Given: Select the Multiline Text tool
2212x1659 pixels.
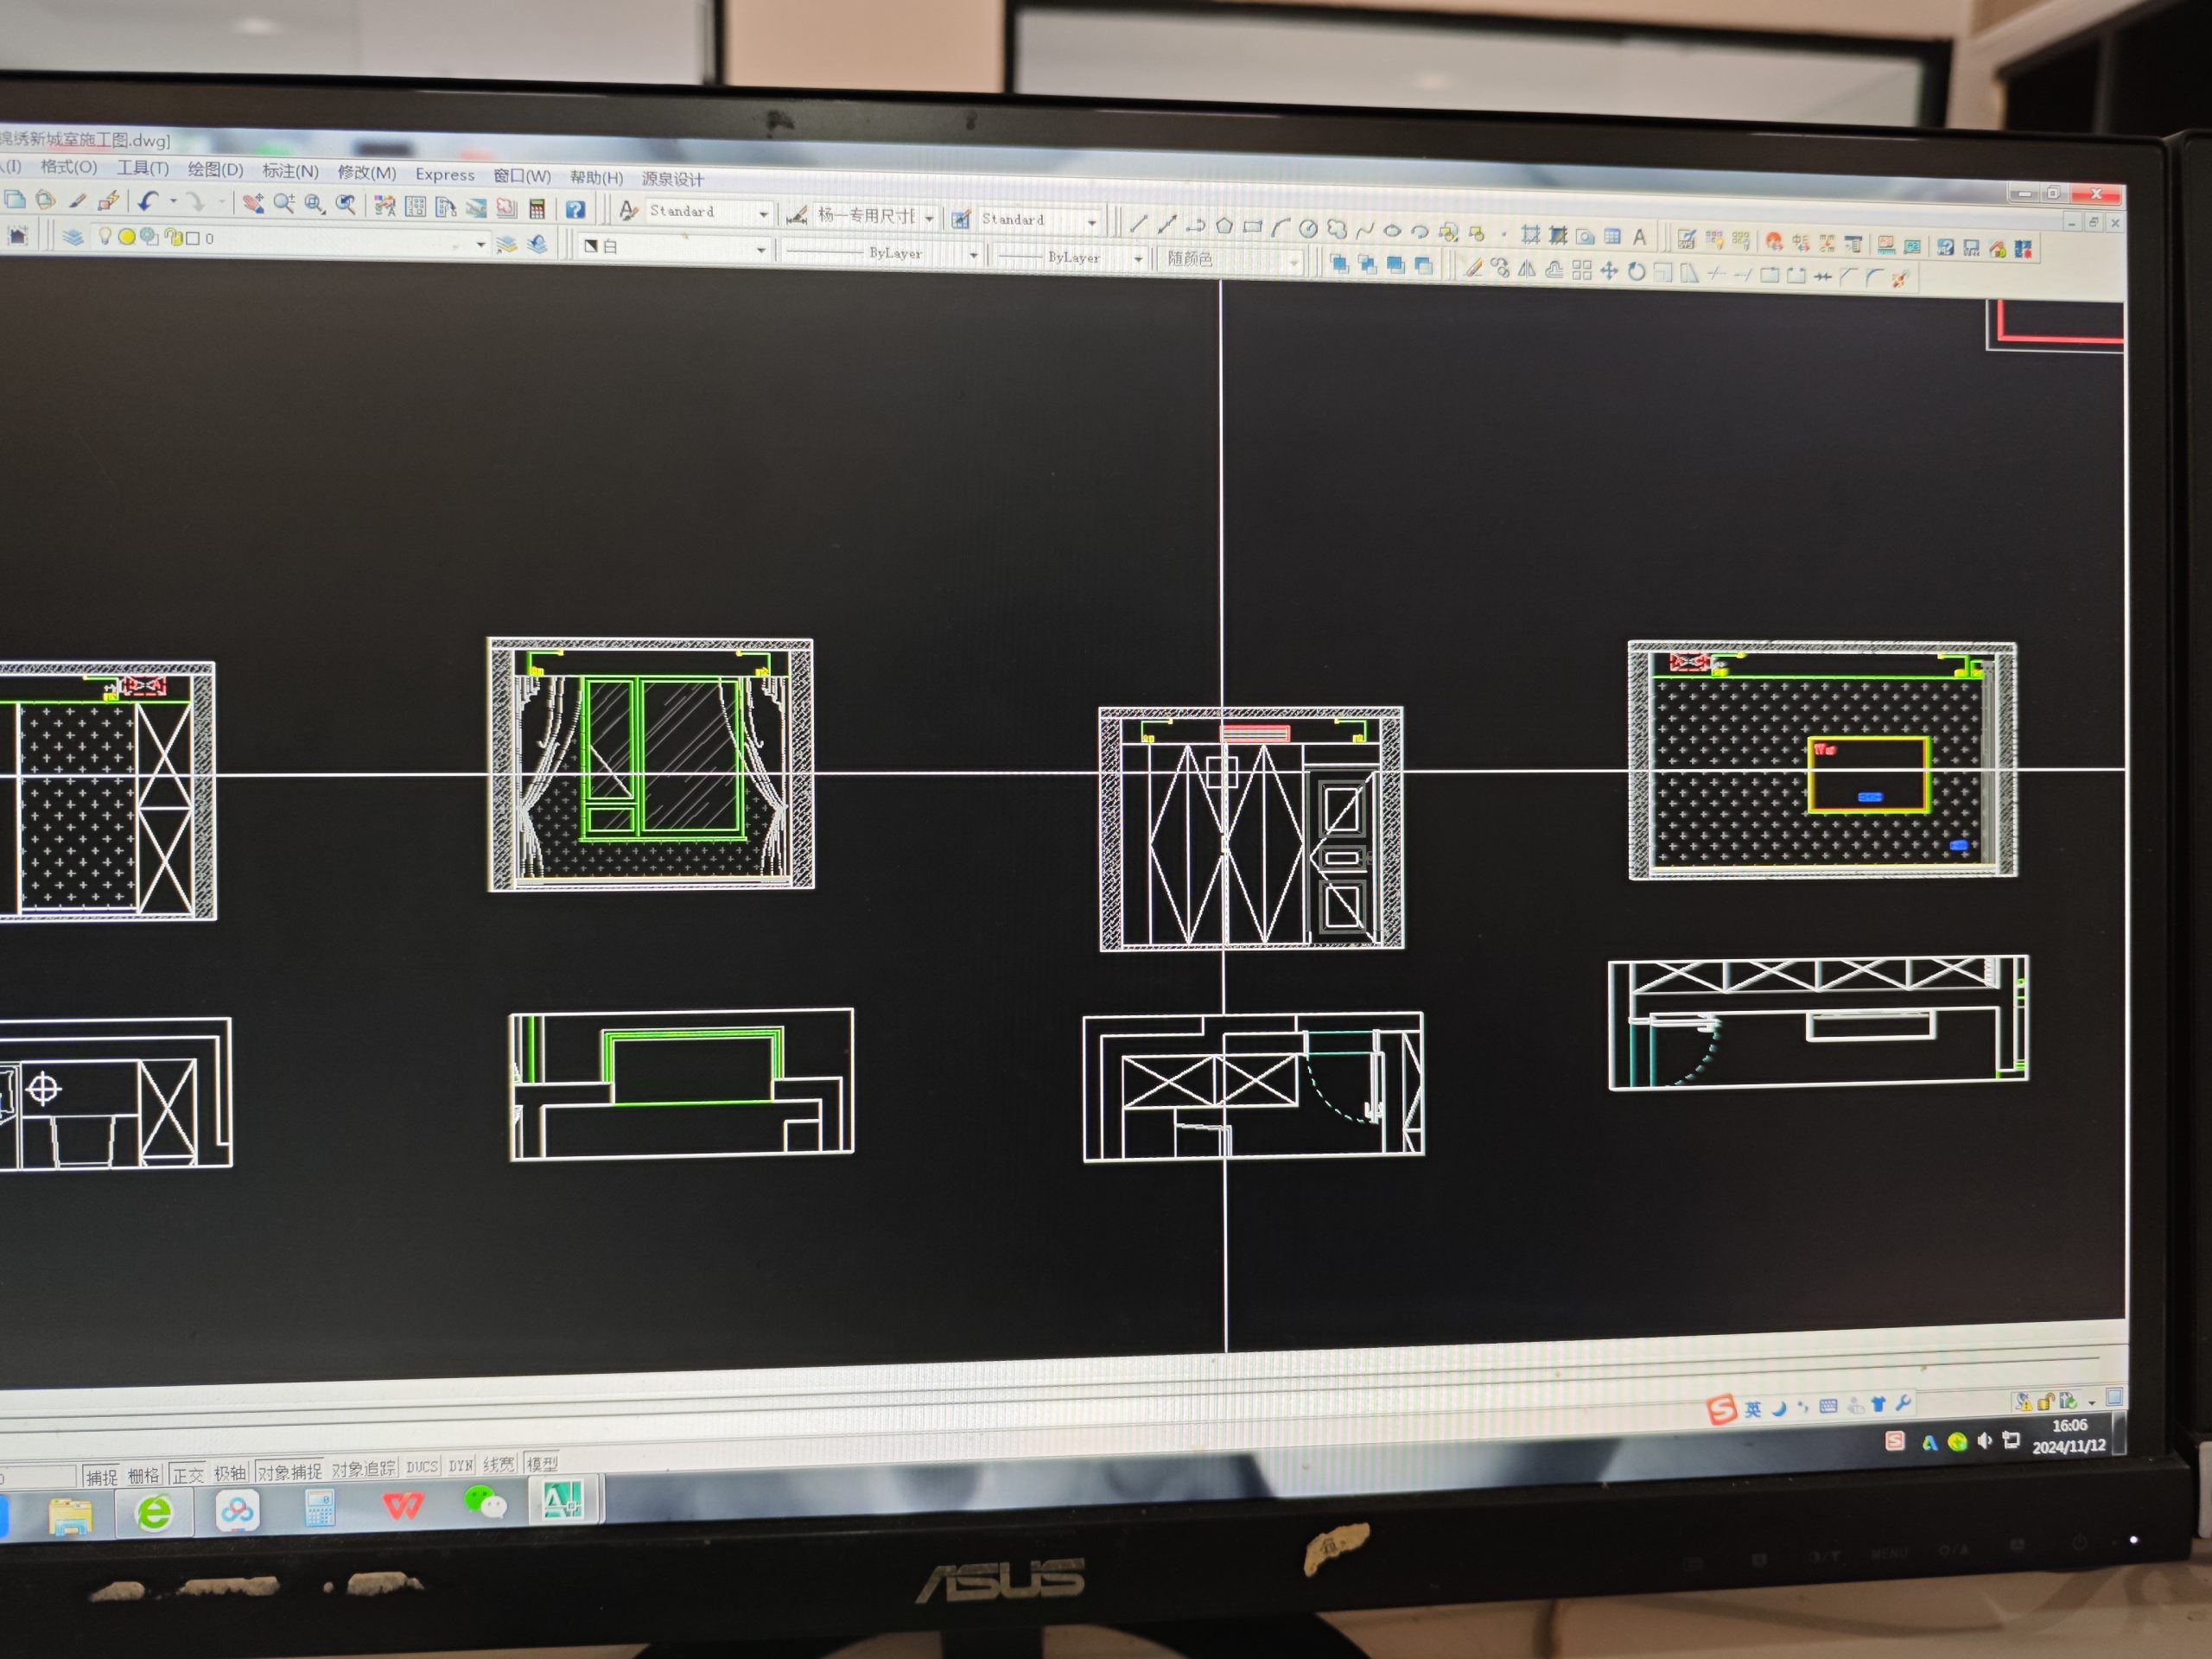Looking at the screenshot, I should coord(1640,237).
